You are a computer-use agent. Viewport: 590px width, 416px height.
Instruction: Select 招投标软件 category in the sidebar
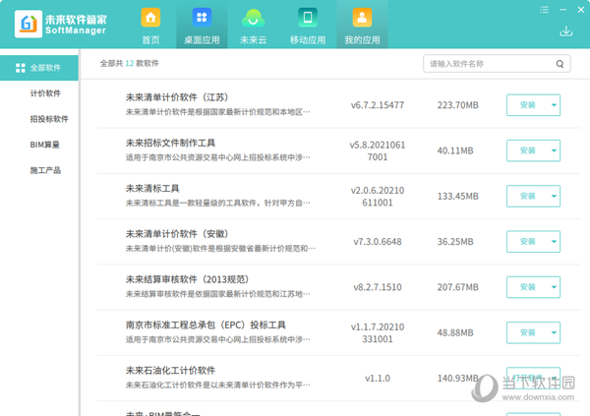point(49,119)
